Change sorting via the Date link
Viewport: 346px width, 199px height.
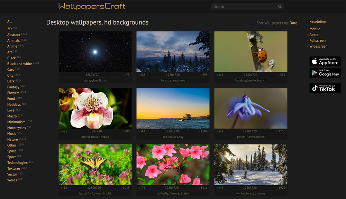point(293,23)
